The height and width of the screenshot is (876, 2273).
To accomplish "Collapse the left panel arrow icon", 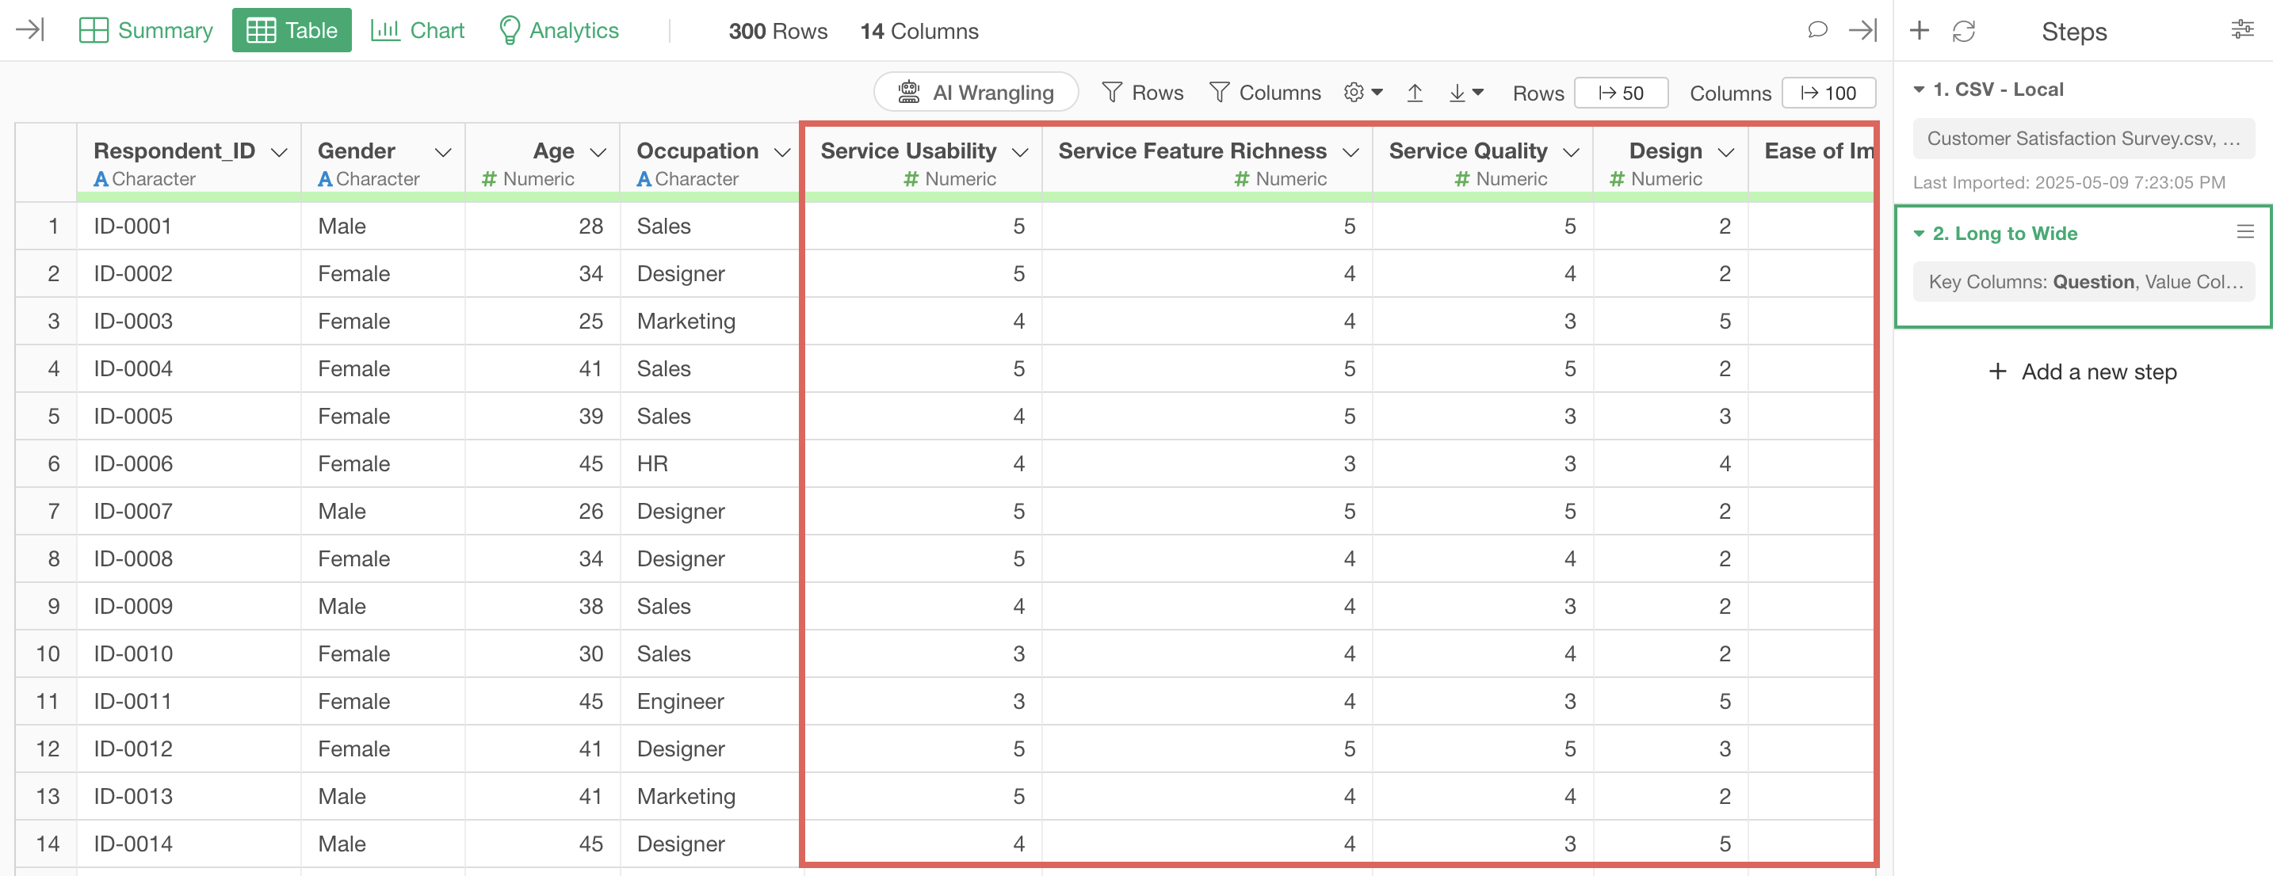I will pos(30,30).
